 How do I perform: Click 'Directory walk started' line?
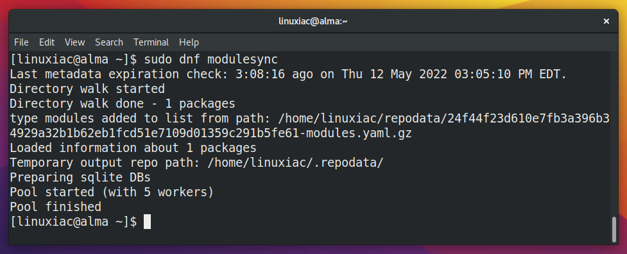click(87, 89)
